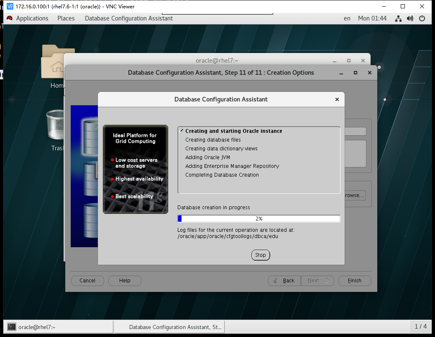This screenshot has height=337, width=435.
Task: Go Back in the wizard
Action: coord(284,281)
